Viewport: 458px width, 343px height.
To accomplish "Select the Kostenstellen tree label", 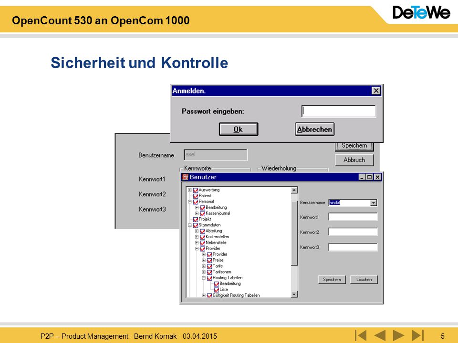I will pos(218,237).
